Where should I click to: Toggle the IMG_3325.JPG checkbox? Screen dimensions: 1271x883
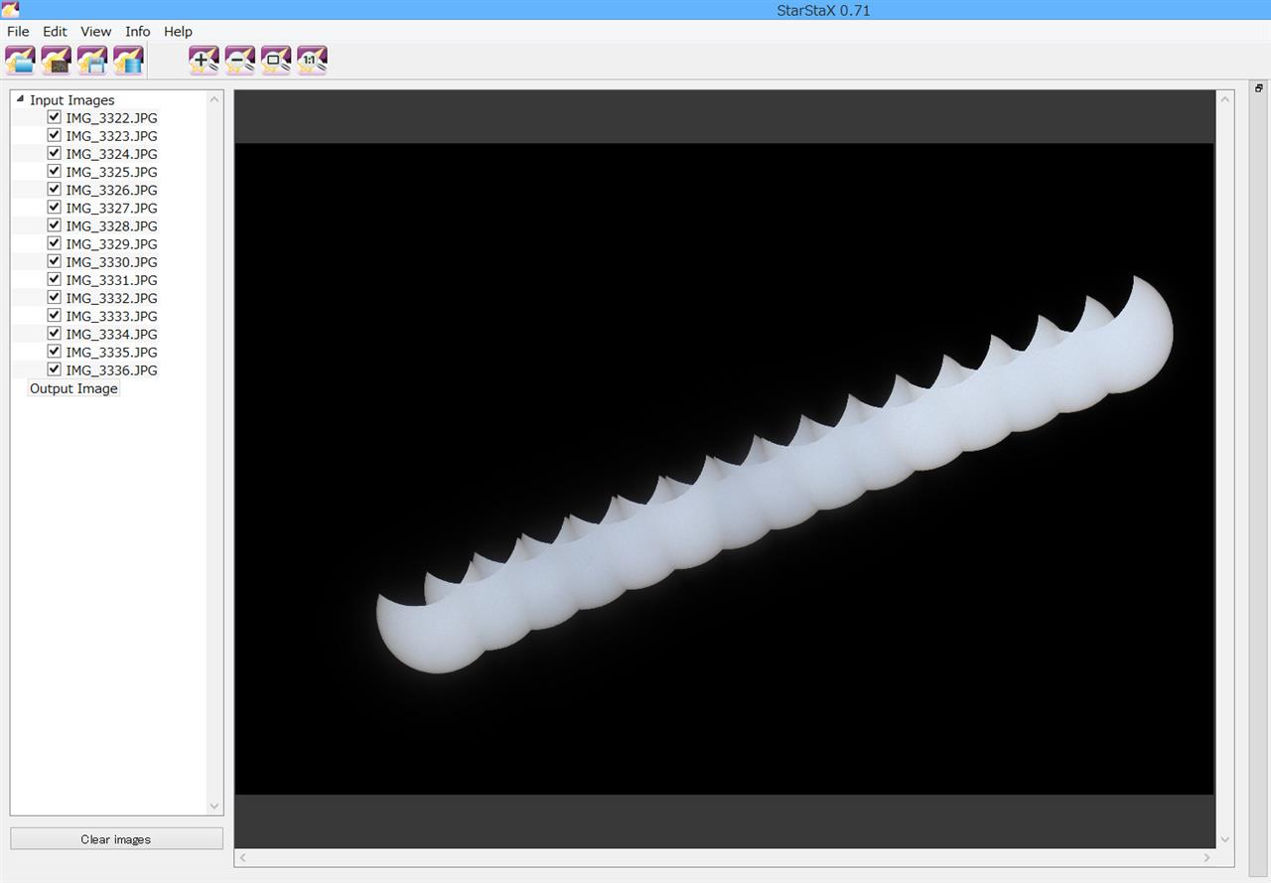coord(54,171)
